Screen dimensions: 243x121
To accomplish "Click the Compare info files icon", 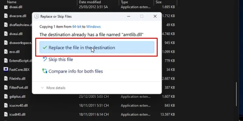I will click(45, 71).
